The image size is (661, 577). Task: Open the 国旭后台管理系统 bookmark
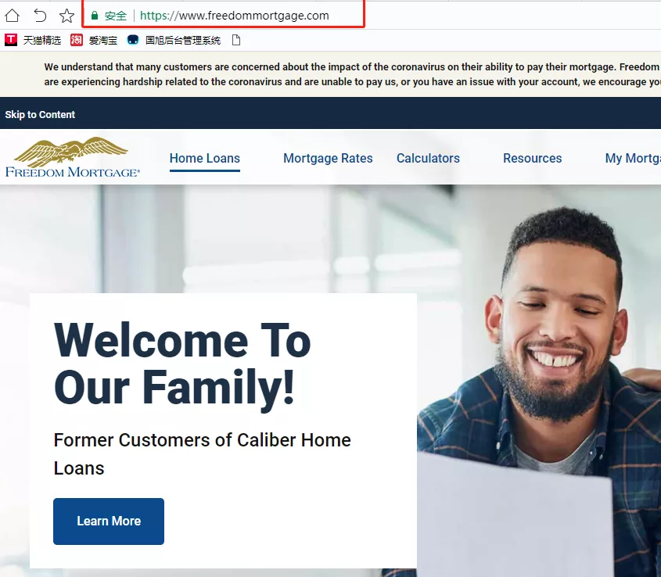(174, 41)
